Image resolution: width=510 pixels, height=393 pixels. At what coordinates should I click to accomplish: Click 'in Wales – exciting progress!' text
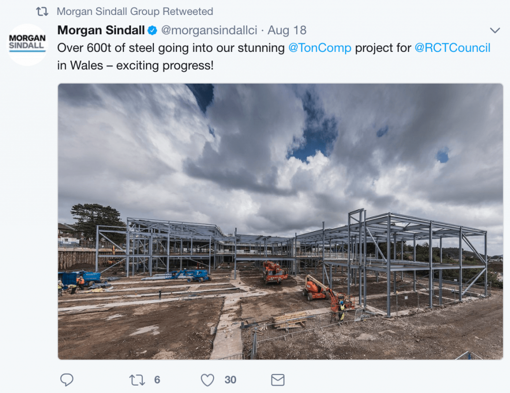pos(135,65)
